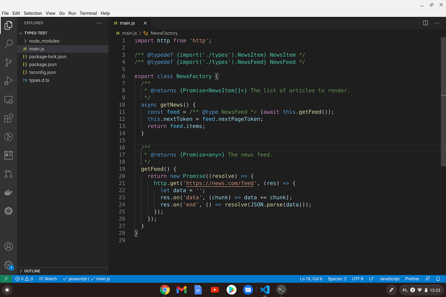Image resolution: width=446 pixels, height=297 pixels.
Task: Follow the news.com/feed link in code
Action: tap(220, 183)
